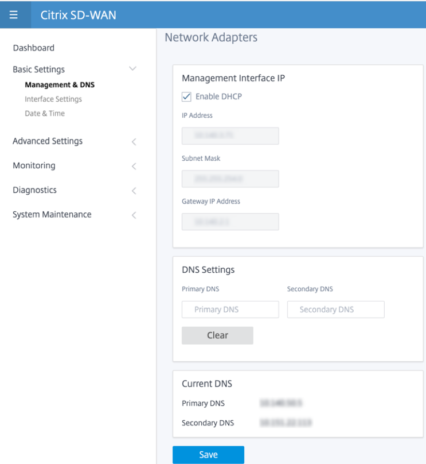Select System Maintenance menu item
The width and height of the screenshot is (426, 464).
(x=52, y=215)
